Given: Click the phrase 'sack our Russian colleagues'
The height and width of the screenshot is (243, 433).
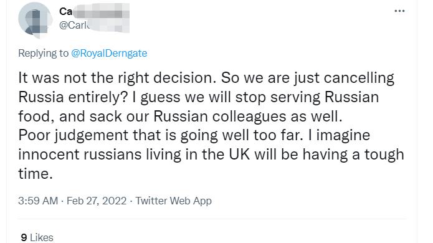Looking at the screenshot, I should [x=188, y=117].
